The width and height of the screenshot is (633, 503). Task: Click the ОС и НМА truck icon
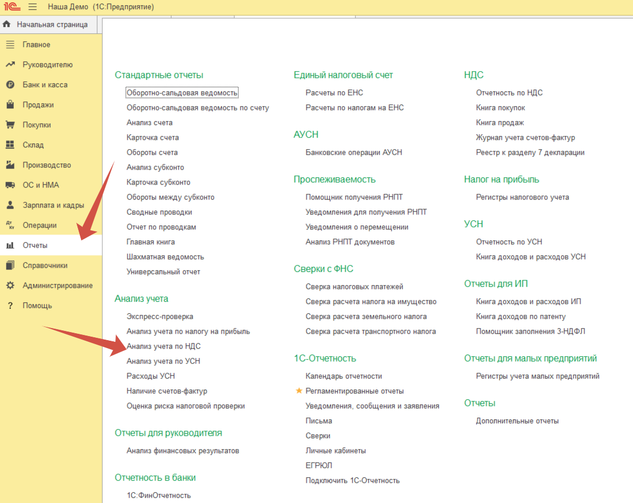(10, 185)
